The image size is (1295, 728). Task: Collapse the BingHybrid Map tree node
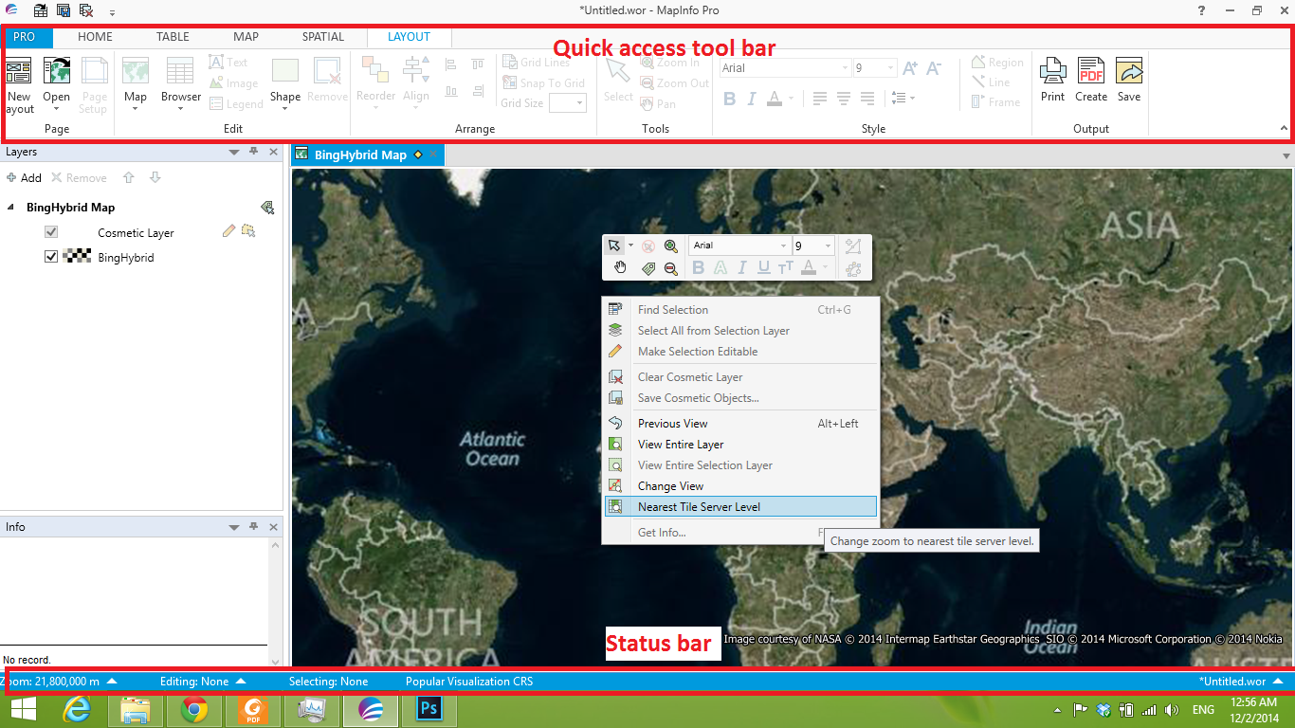tap(11, 208)
